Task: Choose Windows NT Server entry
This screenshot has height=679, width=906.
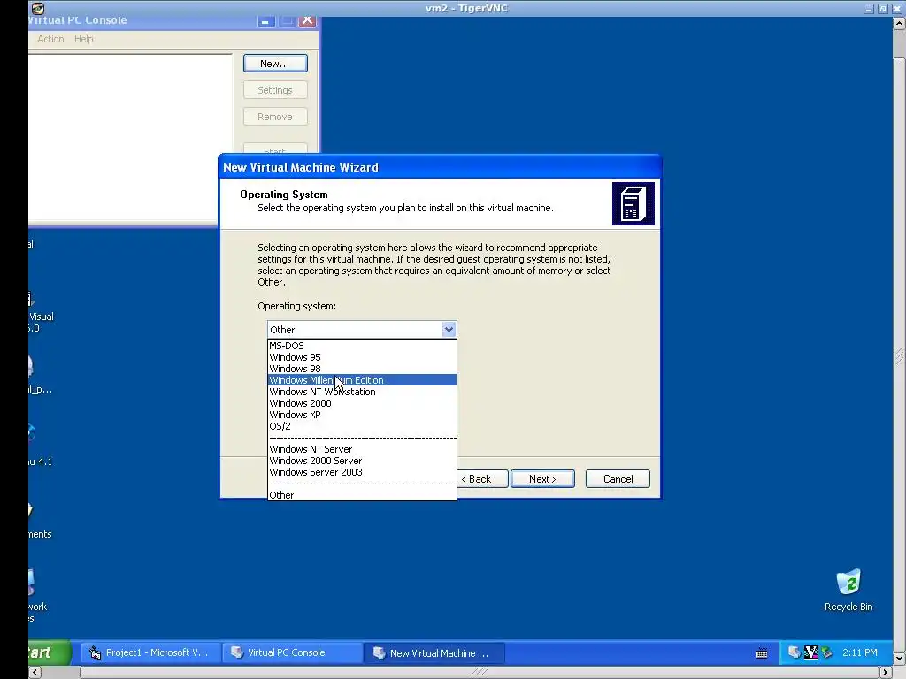Action: (362, 448)
